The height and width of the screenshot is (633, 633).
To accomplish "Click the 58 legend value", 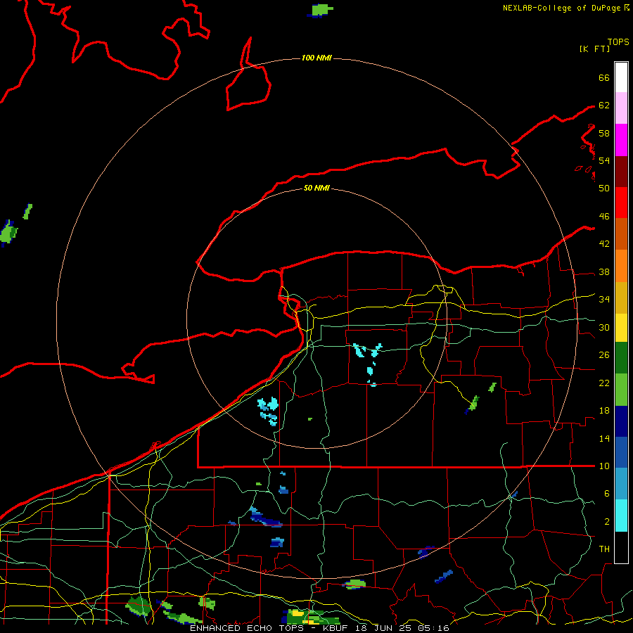I will 604,133.
